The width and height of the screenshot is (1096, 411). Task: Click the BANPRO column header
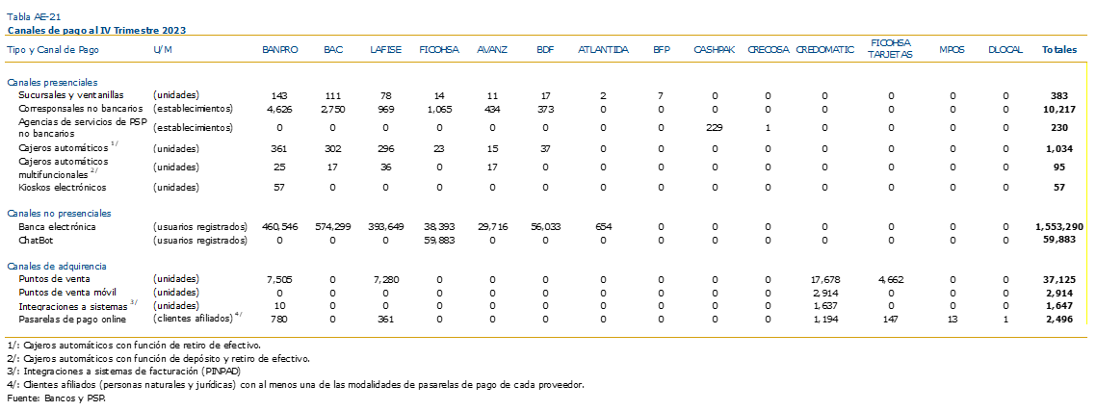click(x=280, y=50)
